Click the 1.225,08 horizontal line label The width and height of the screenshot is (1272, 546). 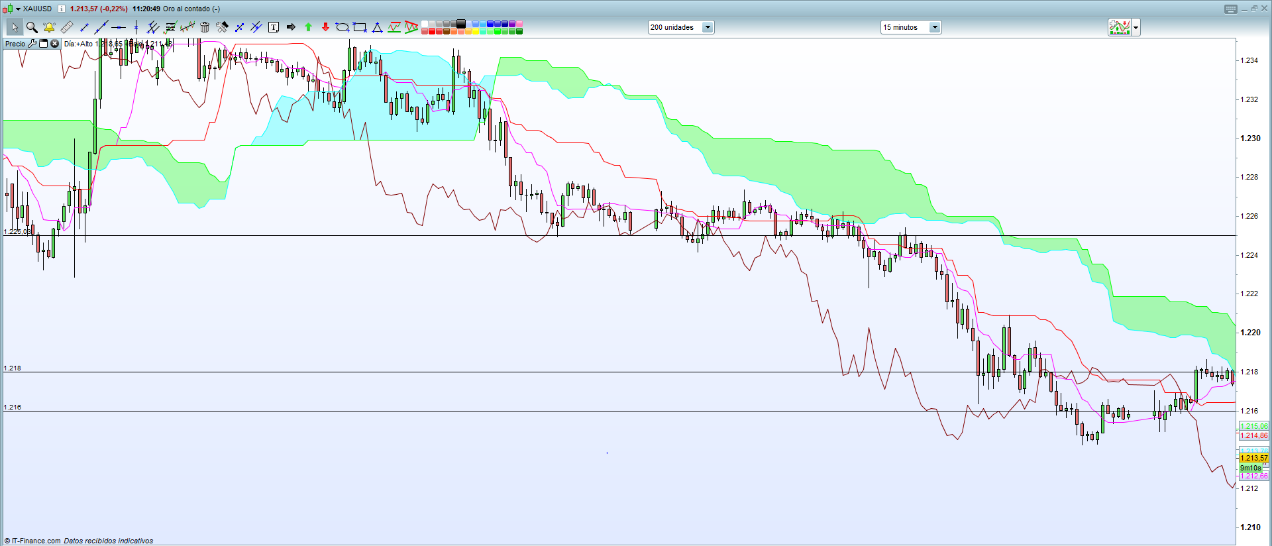click(x=17, y=231)
